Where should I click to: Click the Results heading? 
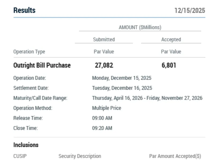24,10
